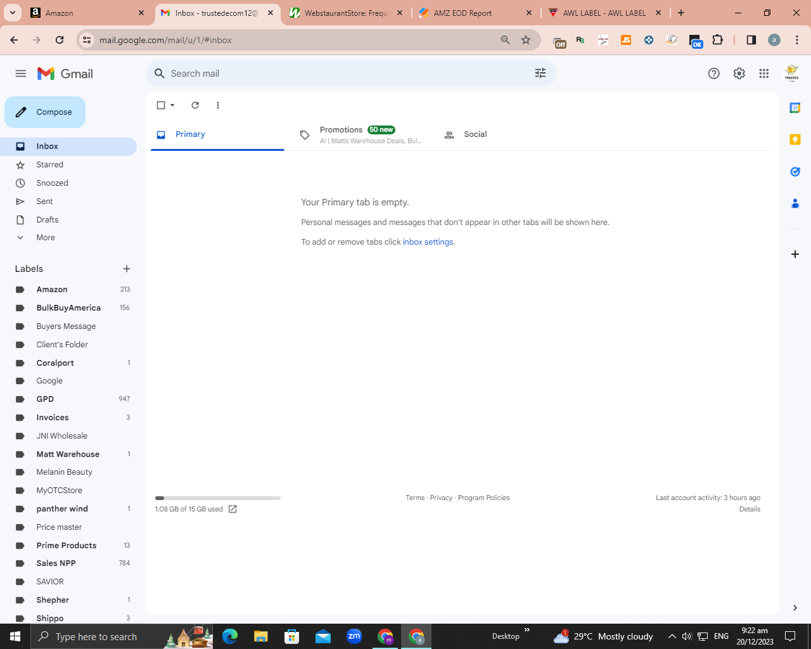811x649 pixels.
Task: Go back in browser history
Action: click(x=14, y=40)
